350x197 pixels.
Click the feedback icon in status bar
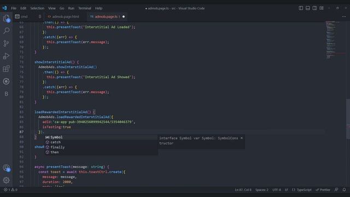point(336,190)
